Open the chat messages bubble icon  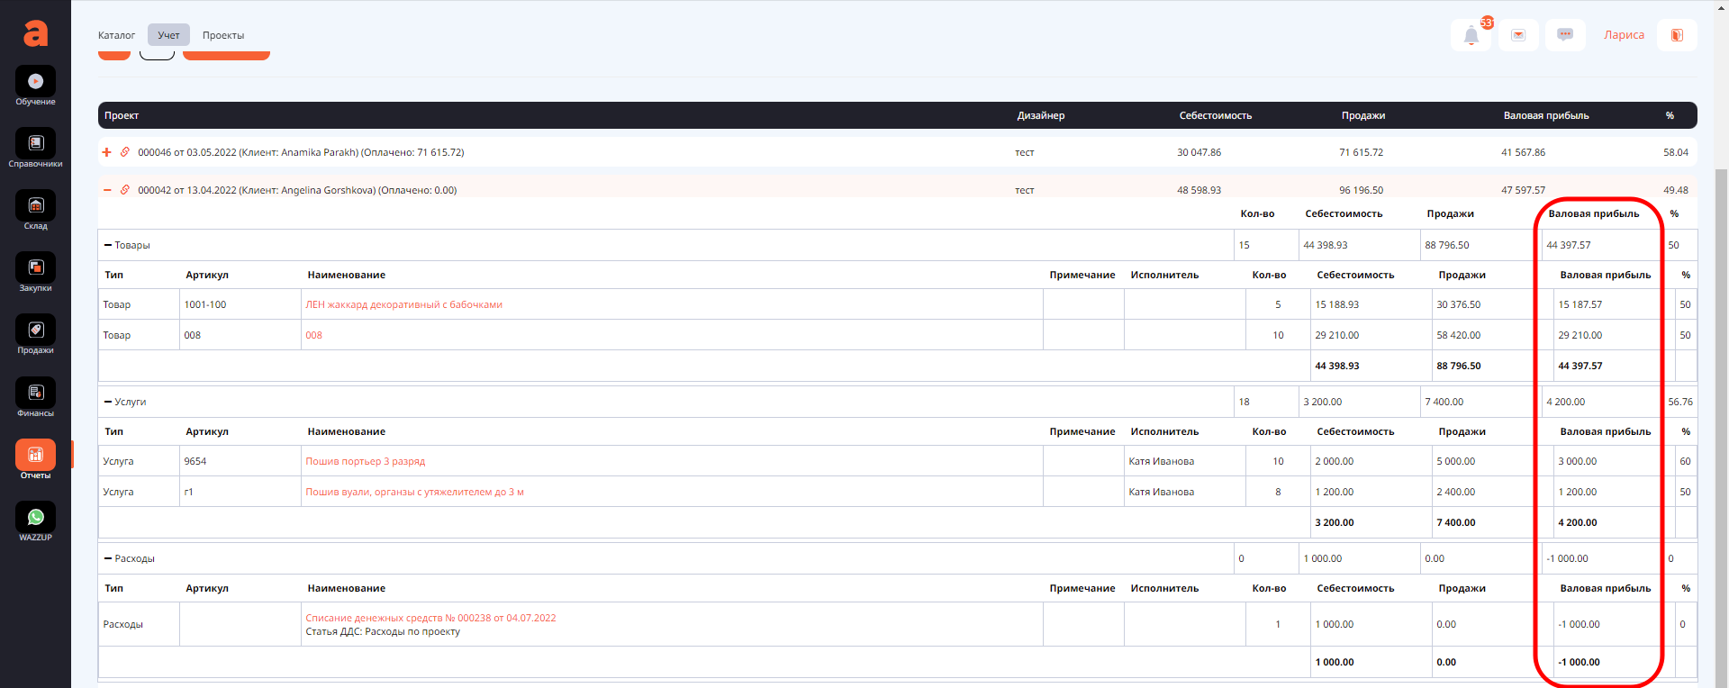[1565, 35]
